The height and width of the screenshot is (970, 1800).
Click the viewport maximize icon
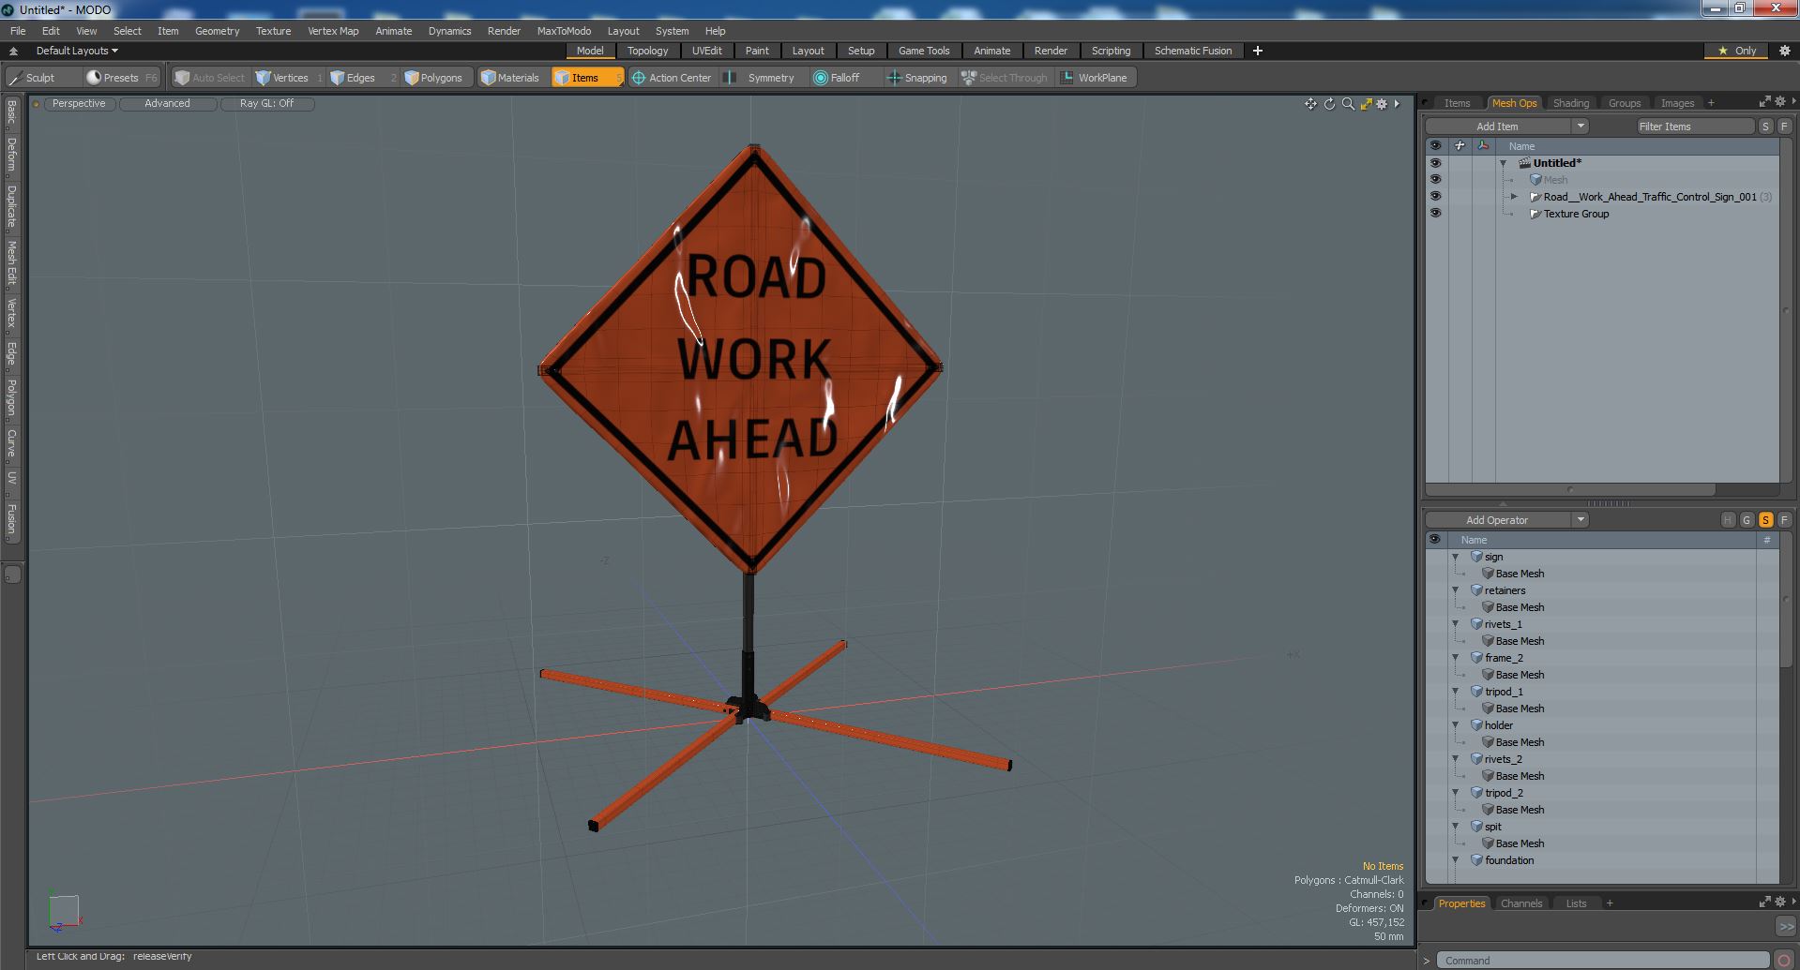[x=1366, y=104]
